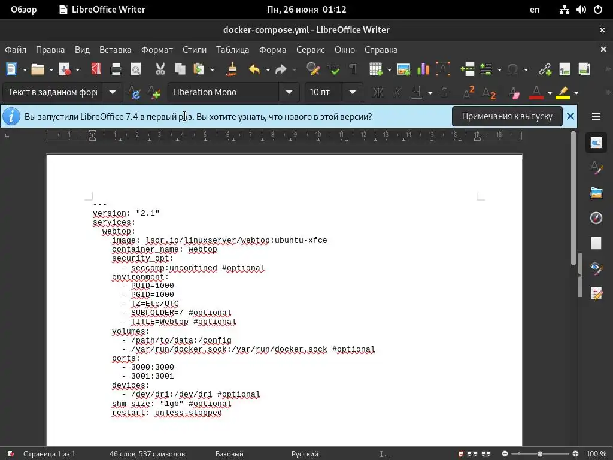Image resolution: width=613 pixels, height=460 pixels.
Task: Open the paragraph style dropdown
Action: (x=113, y=92)
